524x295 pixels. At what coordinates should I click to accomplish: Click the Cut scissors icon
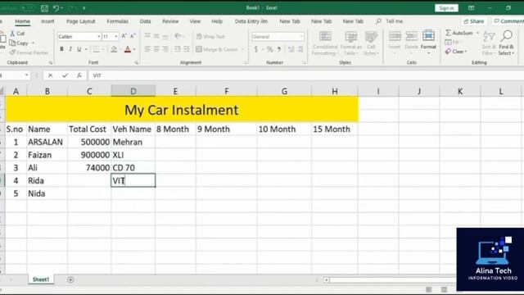click(12, 34)
